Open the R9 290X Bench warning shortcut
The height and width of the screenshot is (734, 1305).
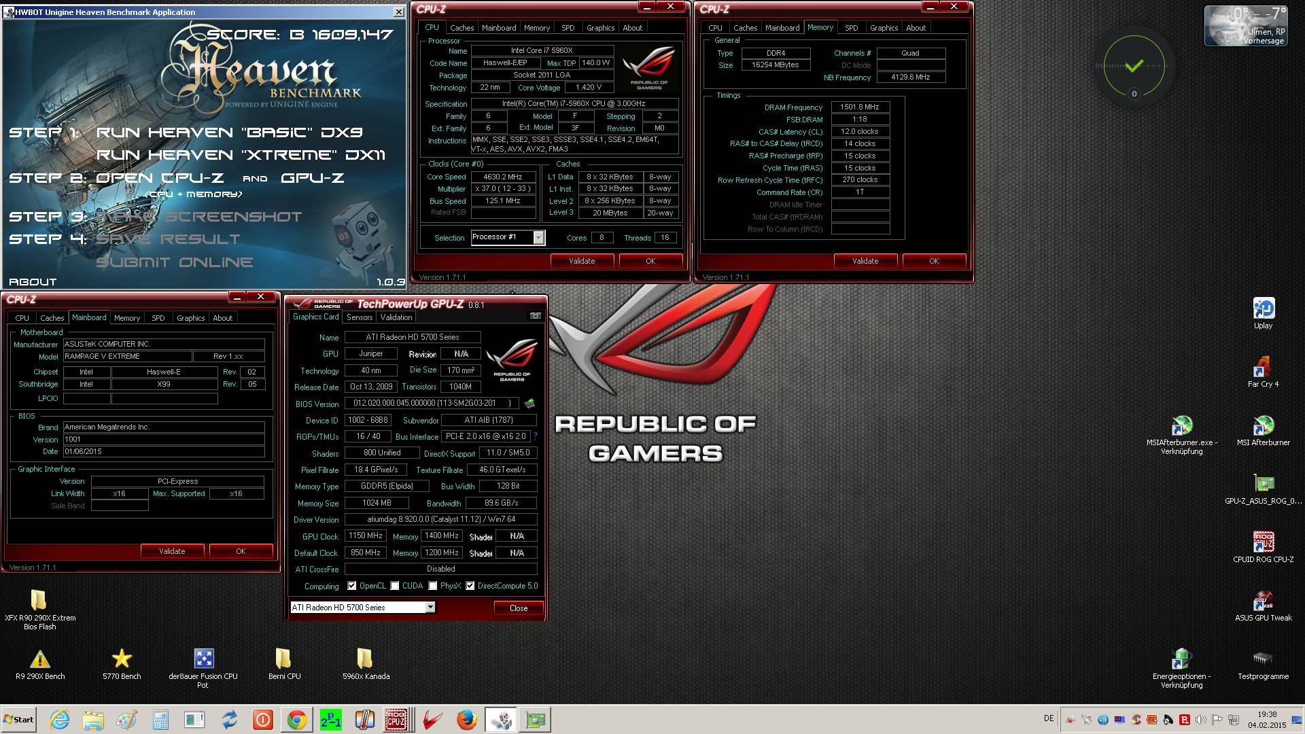click(x=40, y=664)
